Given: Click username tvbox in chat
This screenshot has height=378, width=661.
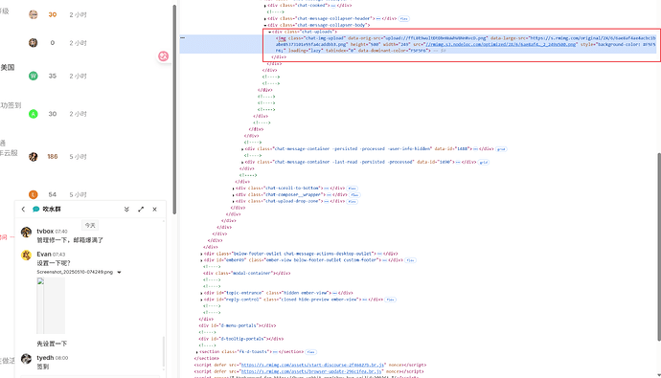Looking at the screenshot, I should [x=45, y=231].
